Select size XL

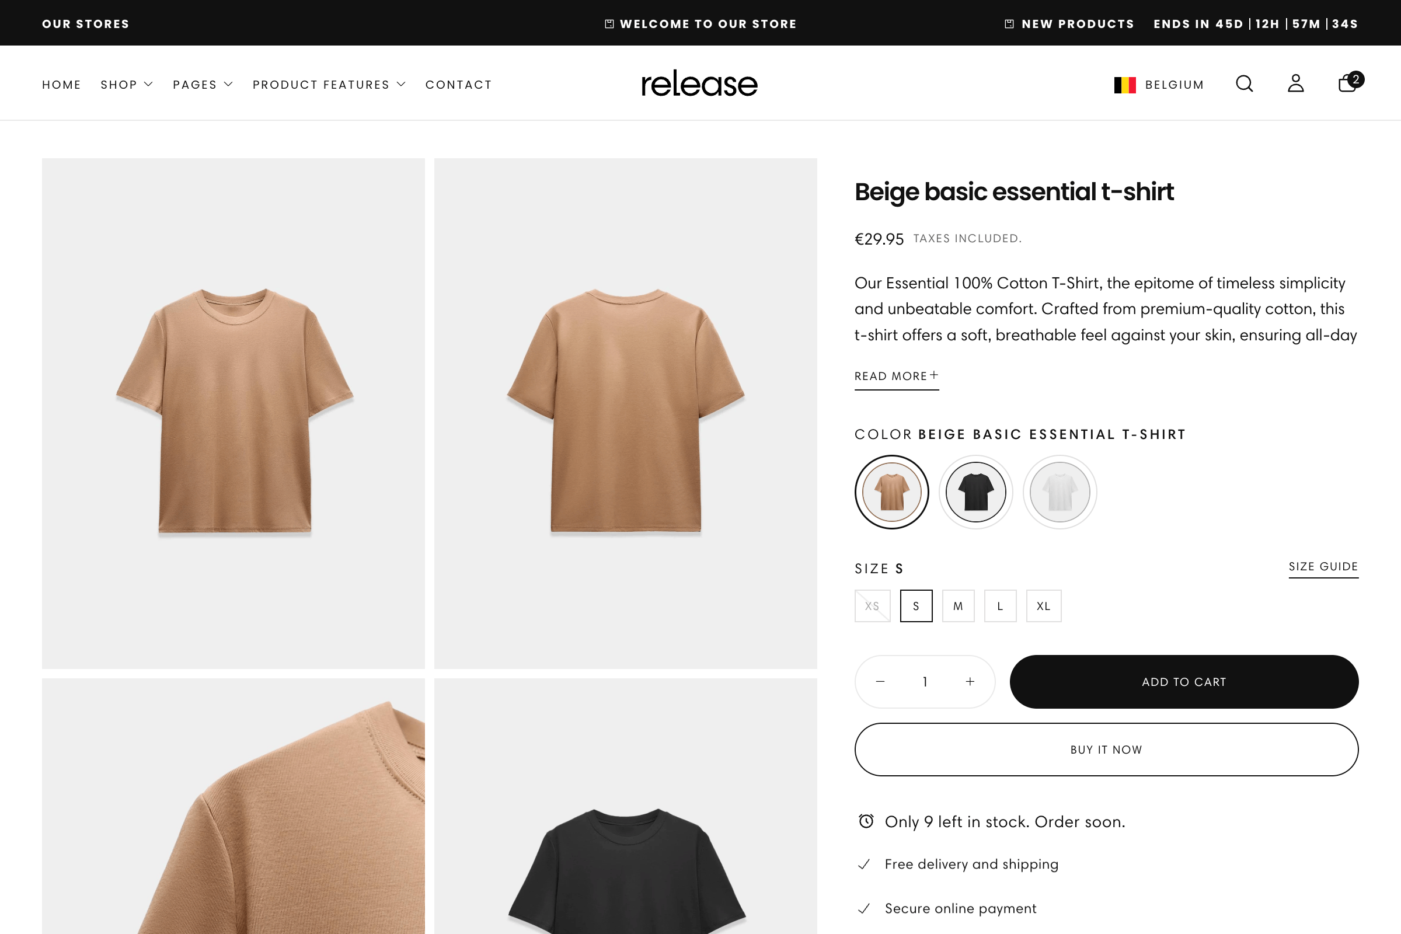pyautogui.click(x=1044, y=606)
